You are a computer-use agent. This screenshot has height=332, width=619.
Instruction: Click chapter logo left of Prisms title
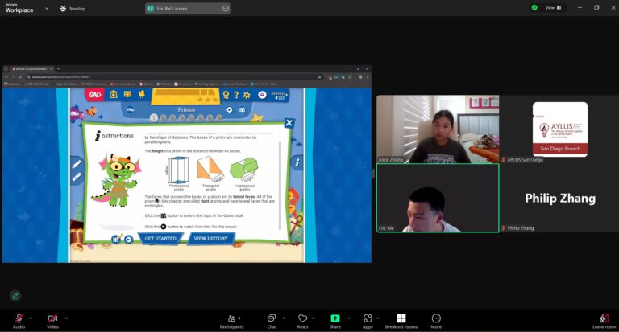[x=130, y=109]
